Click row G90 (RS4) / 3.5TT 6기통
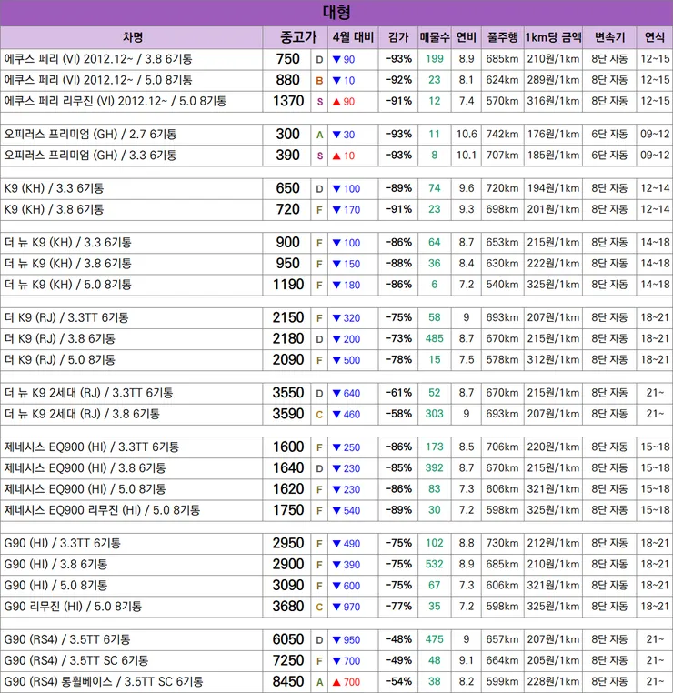Image resolution: width=673 pixels, height=693 pixels. coord(336,640)
